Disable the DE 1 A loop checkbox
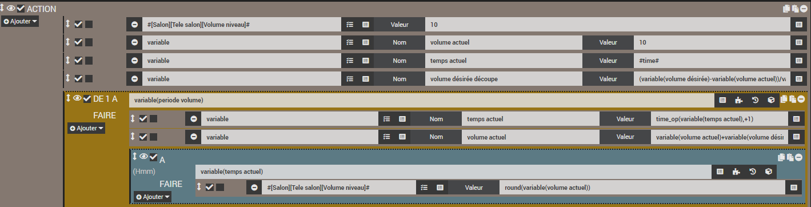The image size is (811, 207). (x=87, y=99)
